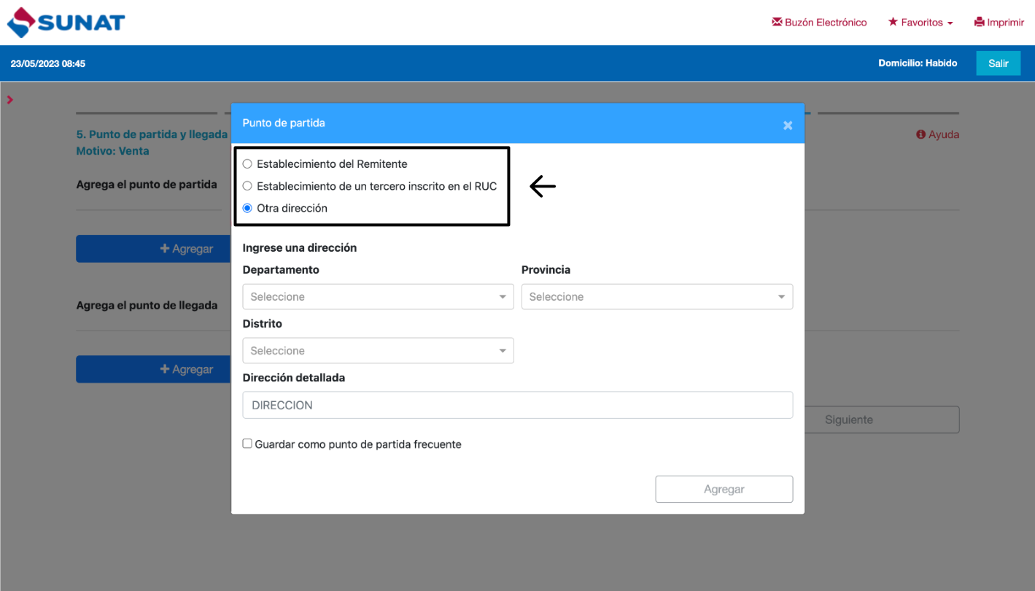Open Buzón Electrónico mail link

(819, 23)
